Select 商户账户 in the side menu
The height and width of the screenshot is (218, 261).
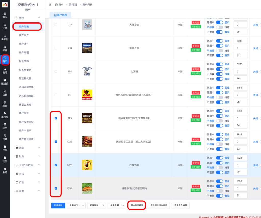point(24,35)
